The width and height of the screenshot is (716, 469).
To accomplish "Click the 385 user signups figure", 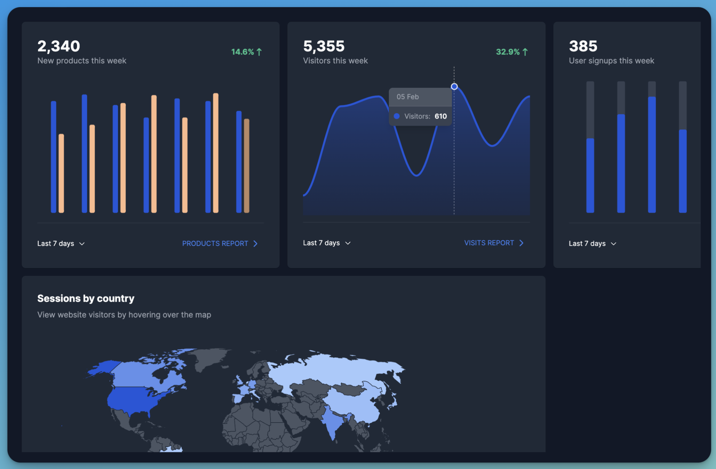I will pos(583,46).
